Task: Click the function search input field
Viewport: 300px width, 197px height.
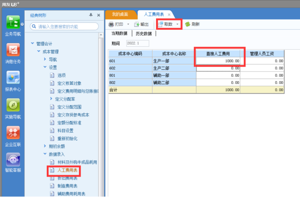Action: 64,26
